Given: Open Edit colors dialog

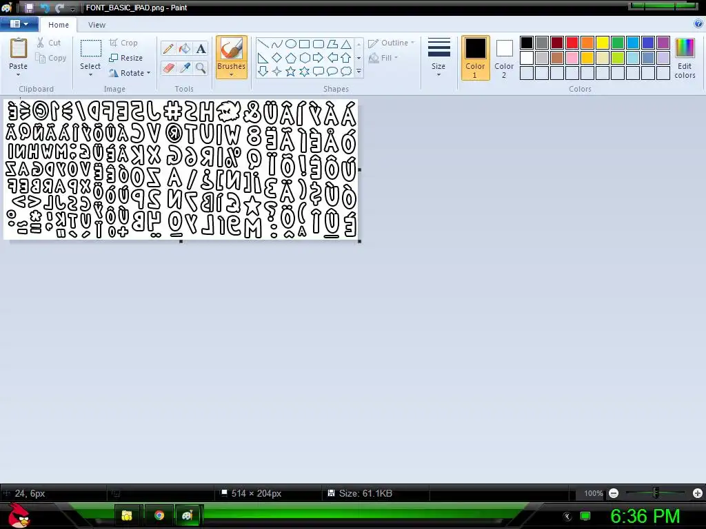Looking at the screenshot, I should tap(685, 58).
